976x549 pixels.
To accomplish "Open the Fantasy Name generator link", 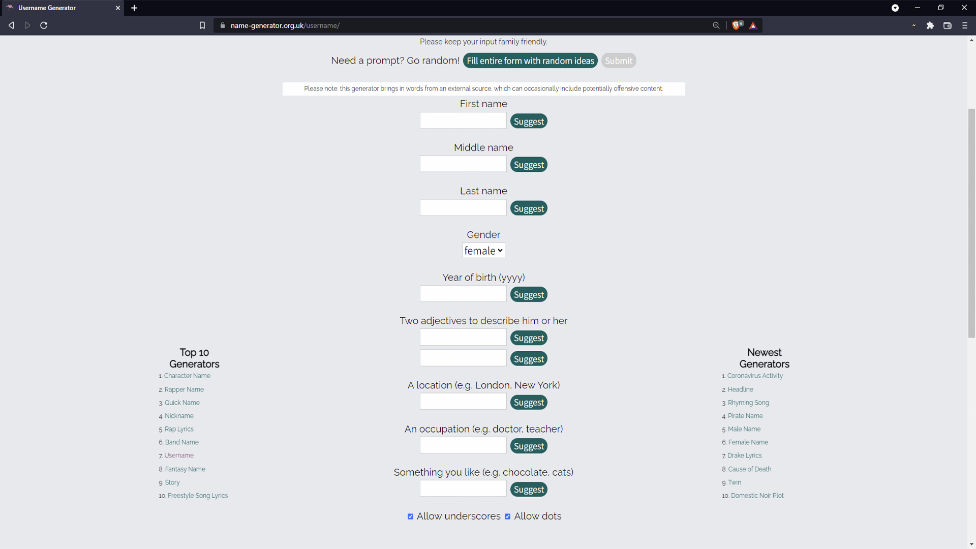I will coord(185,469).
